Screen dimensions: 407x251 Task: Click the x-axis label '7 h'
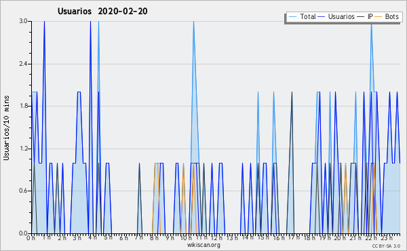pyautogui.click(x=139, y=237)
